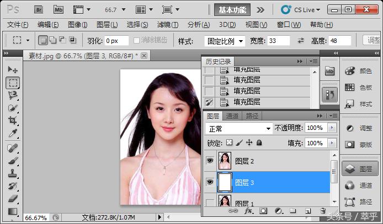Image resolution: width=383 pixels, height=224 pixels.
Task: Select the History Brush tool
Action: point(13,186)
